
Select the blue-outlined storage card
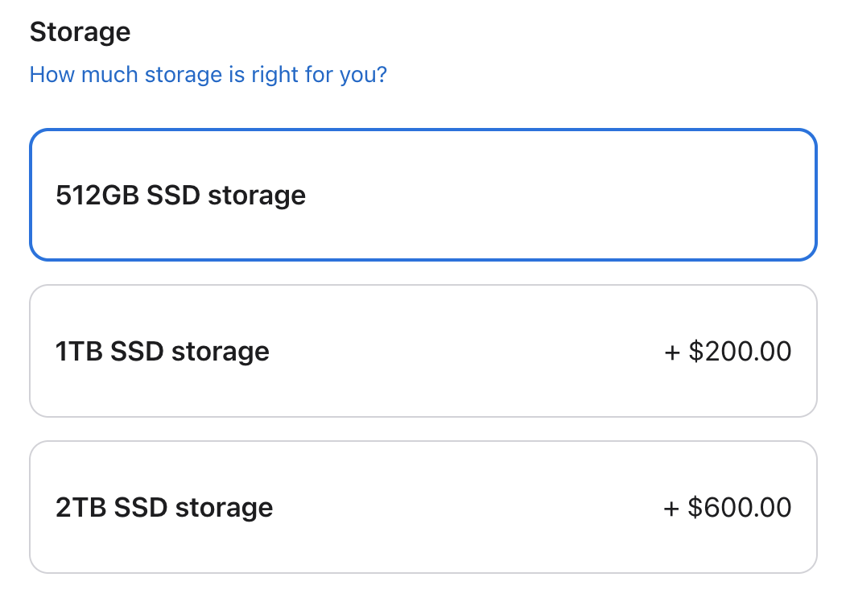point(423,195)
